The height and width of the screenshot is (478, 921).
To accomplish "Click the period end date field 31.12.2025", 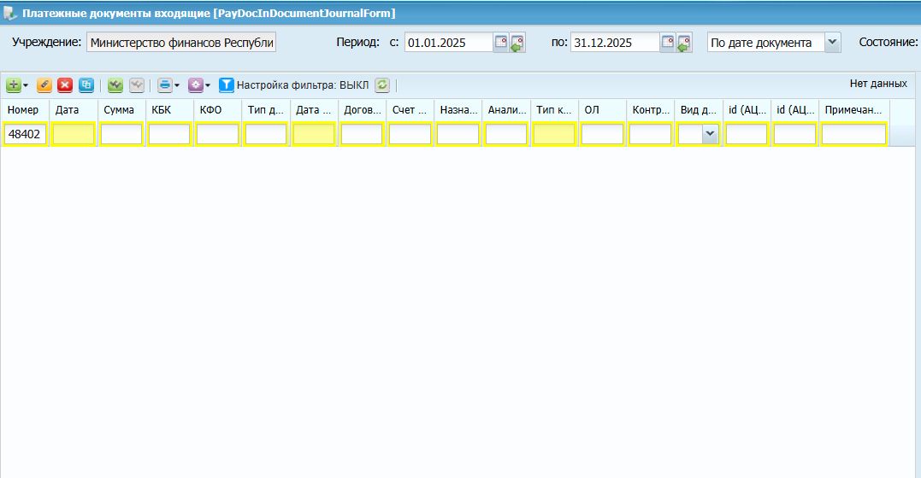I will tap(615, 42).
